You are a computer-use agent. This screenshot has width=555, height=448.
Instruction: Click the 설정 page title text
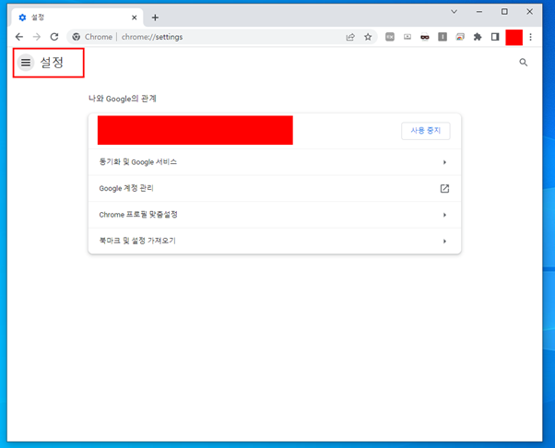click(x=52, y=63)
